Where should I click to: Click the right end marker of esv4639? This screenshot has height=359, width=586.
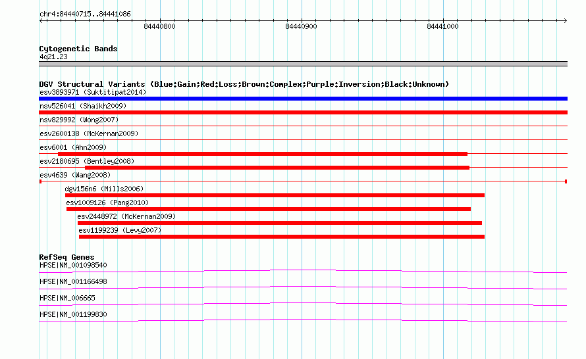pos(566,181)
